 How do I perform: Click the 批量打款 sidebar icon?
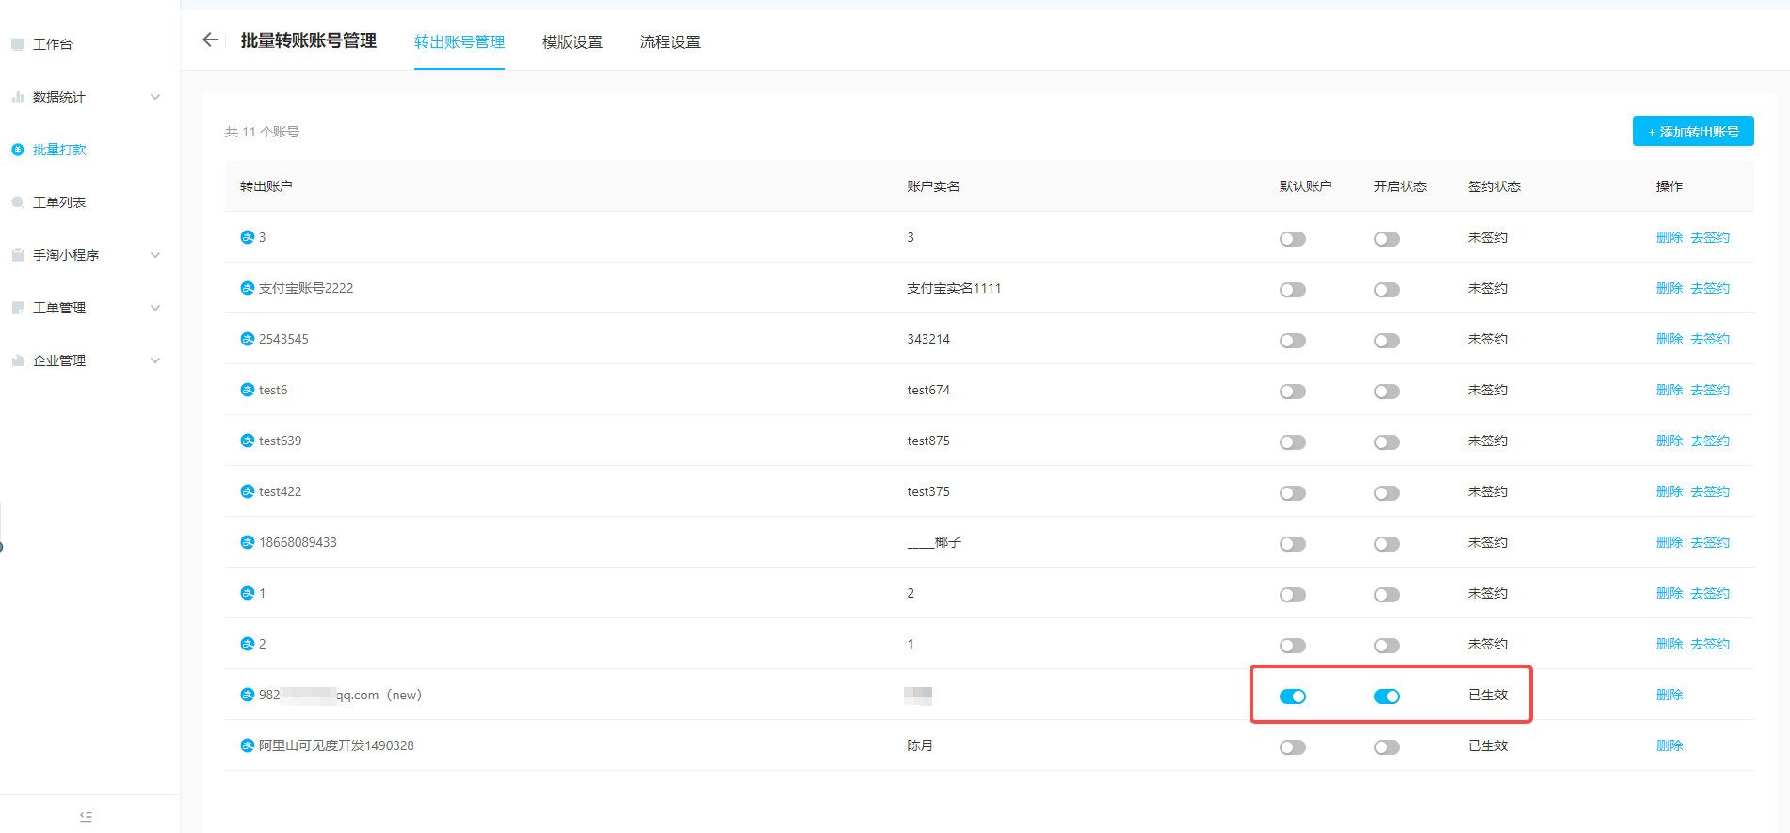click(x=18, y=150)
